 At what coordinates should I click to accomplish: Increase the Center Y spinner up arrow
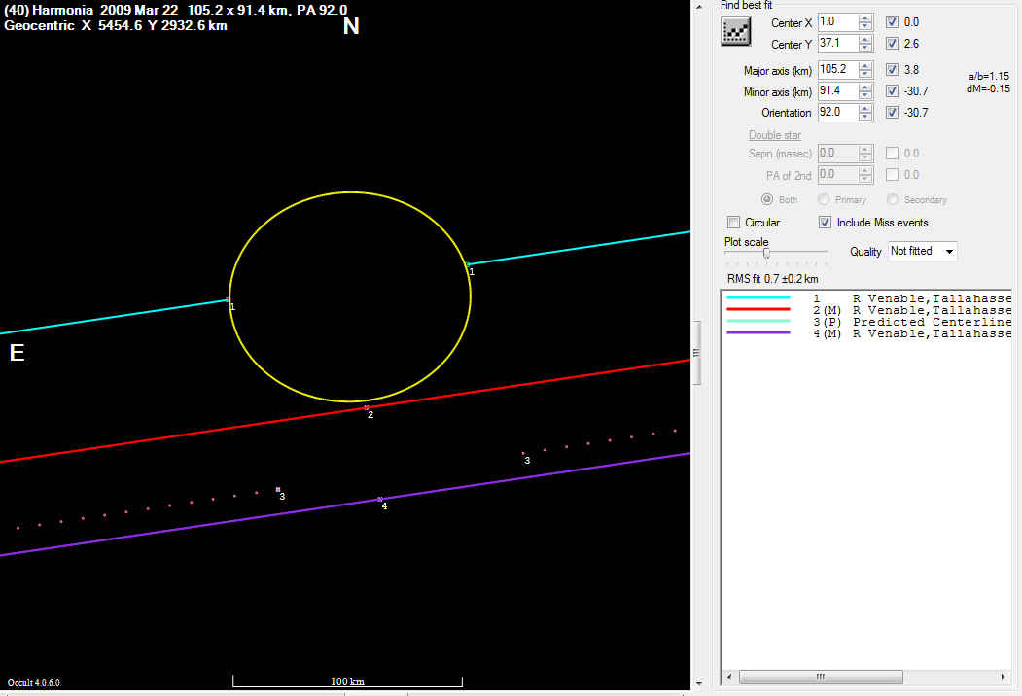point(864,39)
